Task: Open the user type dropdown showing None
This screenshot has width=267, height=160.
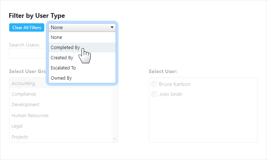Action: pos(82,27)
